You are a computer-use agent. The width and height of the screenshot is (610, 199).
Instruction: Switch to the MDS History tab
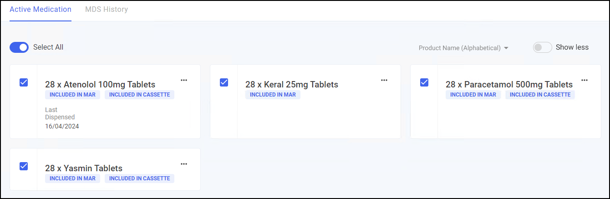tap(107, 9)
